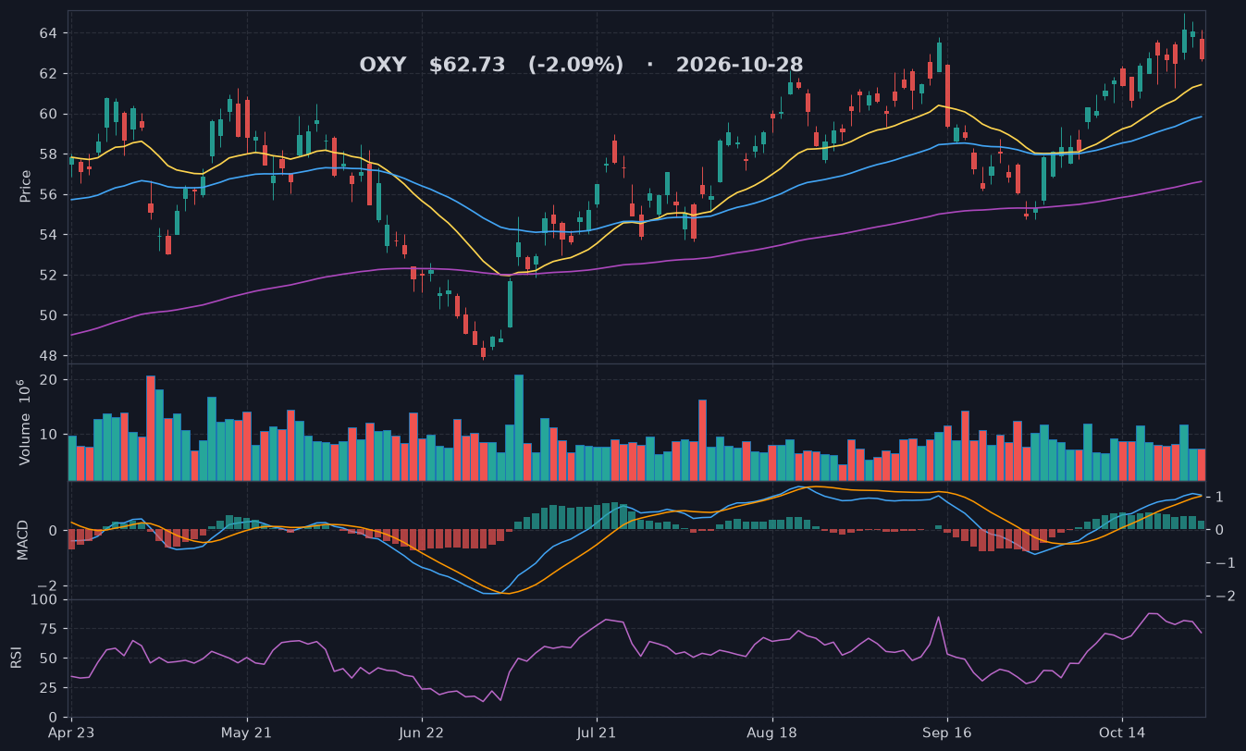Click the RSI axis title
The width and height of the screenshot is (1246, 751).
click(x=16, y=659)
